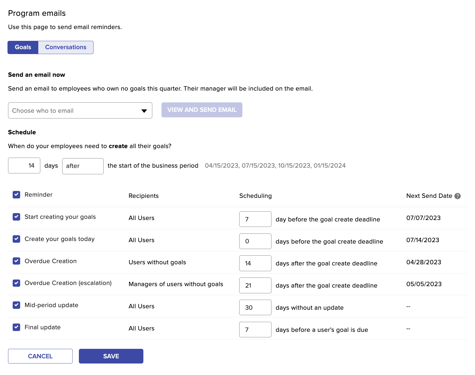Click the CANCEL button
Viewport: 475px width, 375px height.
tap(40, 356)
